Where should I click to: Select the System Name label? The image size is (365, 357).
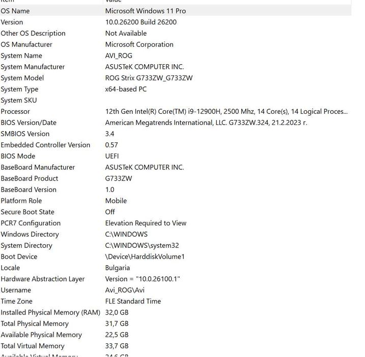click(21, 56)
